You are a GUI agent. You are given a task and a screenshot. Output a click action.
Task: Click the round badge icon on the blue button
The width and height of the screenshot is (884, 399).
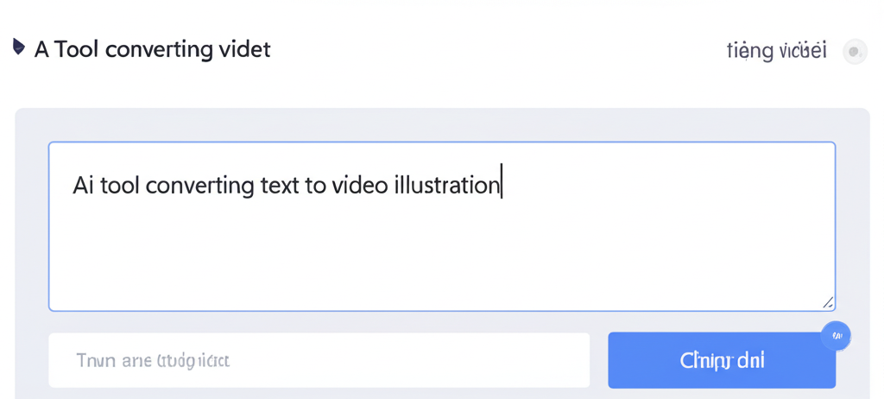point(835,335)
